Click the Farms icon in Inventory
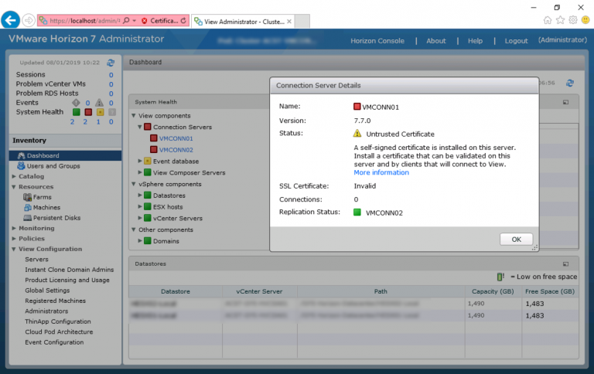Viewport: 594px width, 374px height. click(27, 197)
